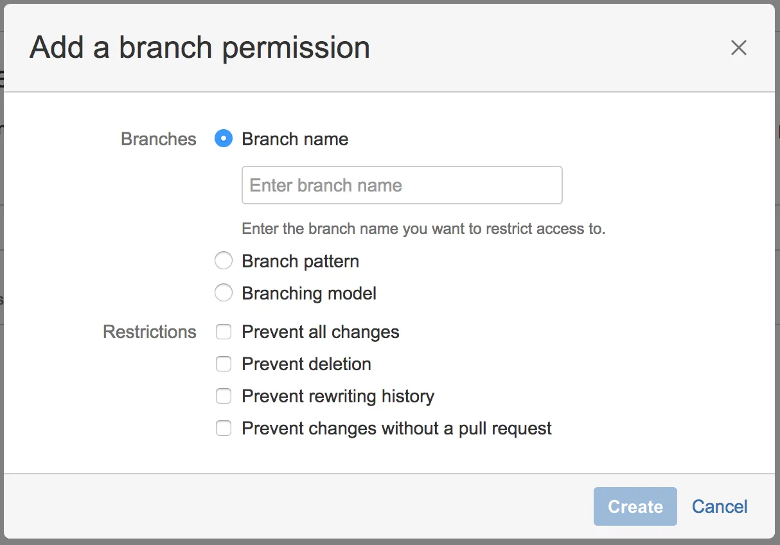Pick the Branching model radio button
The height and width of the screenshot is (545, 780).
coord(224,293)
